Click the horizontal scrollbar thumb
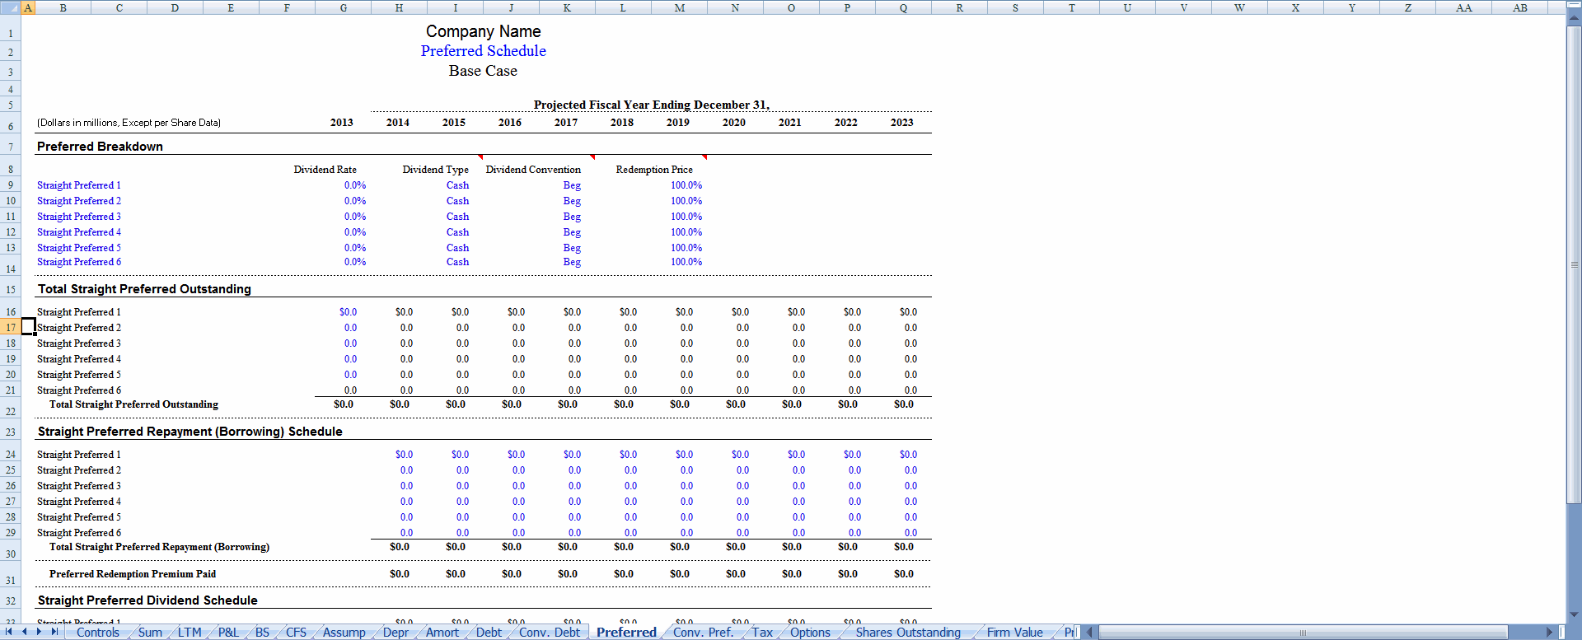This screenshot has width=1582, height=640. click(x=1303, y=633)
